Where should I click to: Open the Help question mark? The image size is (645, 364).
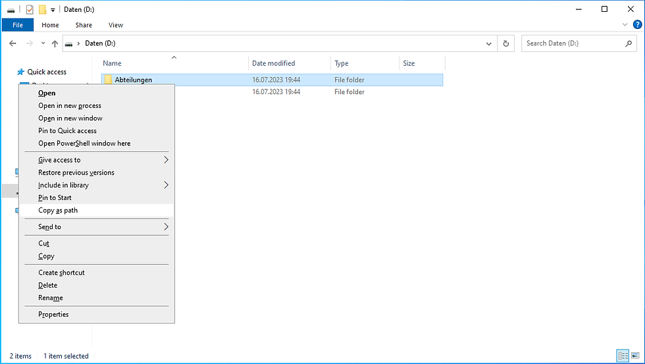point(637,24)
